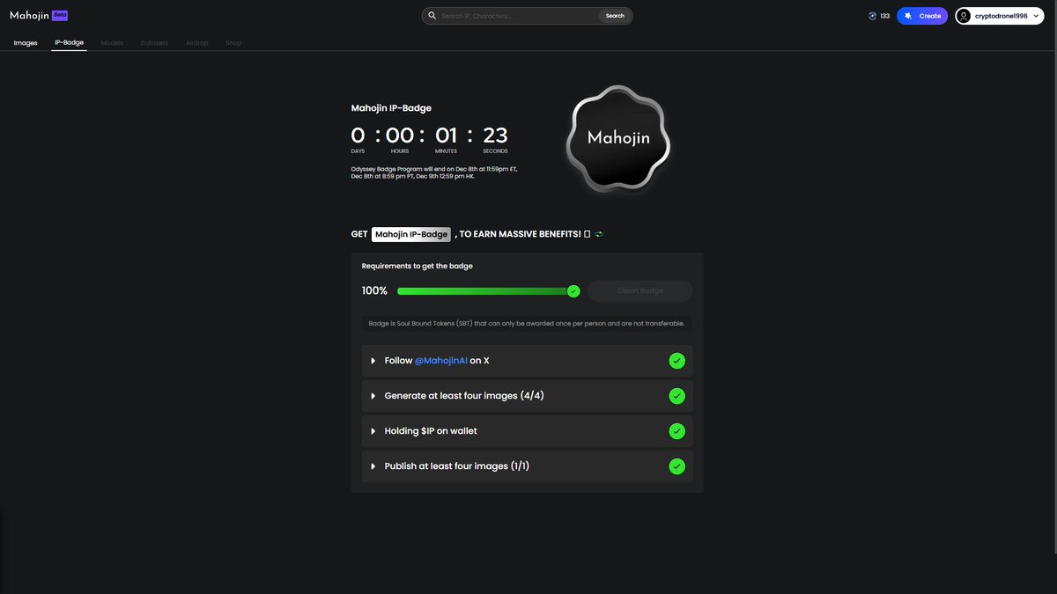The width and height of the screenshot is (1057, 594).
Task: Click the Holding $IP on wallet text
Action: [x=431, y=431]
